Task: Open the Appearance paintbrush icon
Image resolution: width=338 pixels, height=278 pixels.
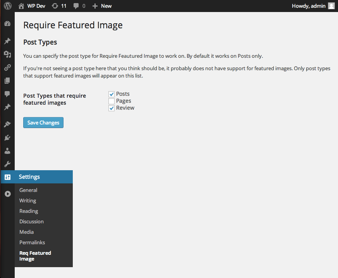Action: click(7, 124)
